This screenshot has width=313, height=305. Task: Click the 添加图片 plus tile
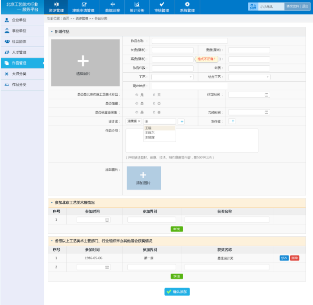click(x=144, y=178)
